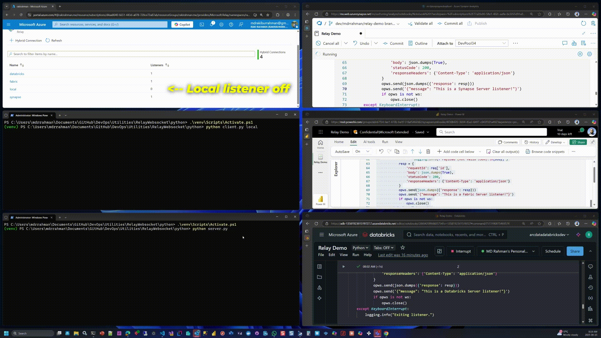
Task: Open Azure portal help question mark
Action: [x=231, y=24]
